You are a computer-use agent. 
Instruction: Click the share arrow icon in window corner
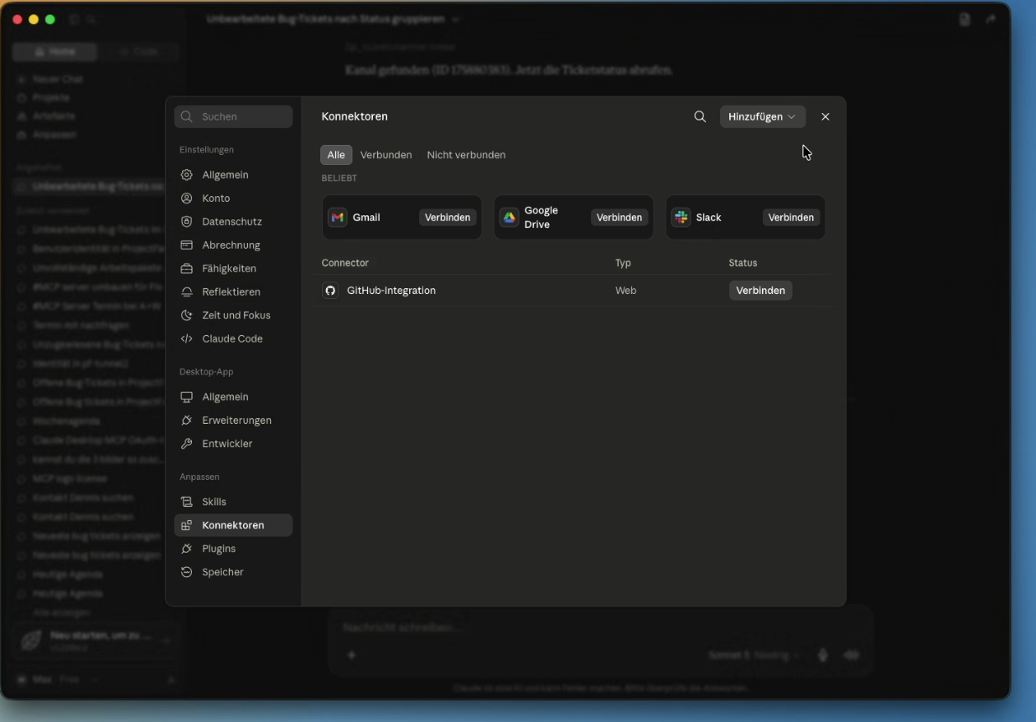(991, 19)
